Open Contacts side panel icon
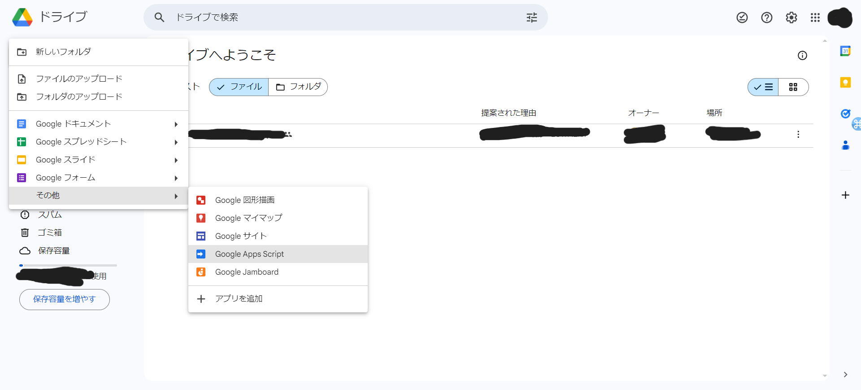 pos(845,145)
